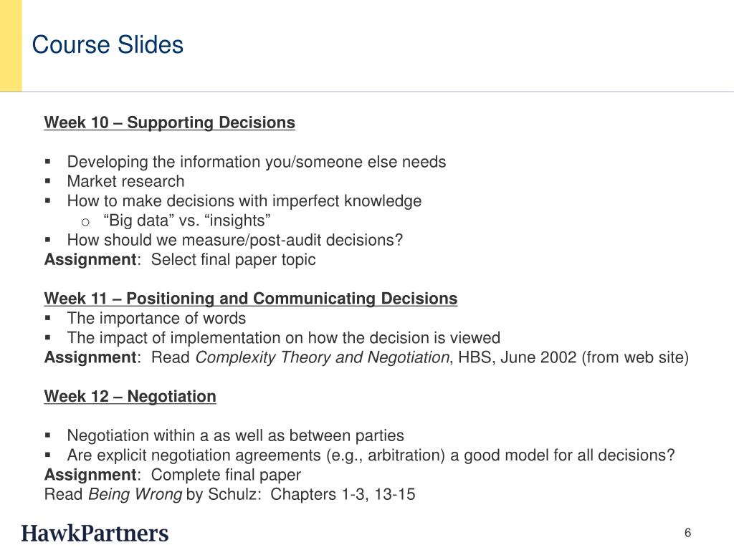
Task: Click the HawkPartners logo
Action: [x=95, y=534]
